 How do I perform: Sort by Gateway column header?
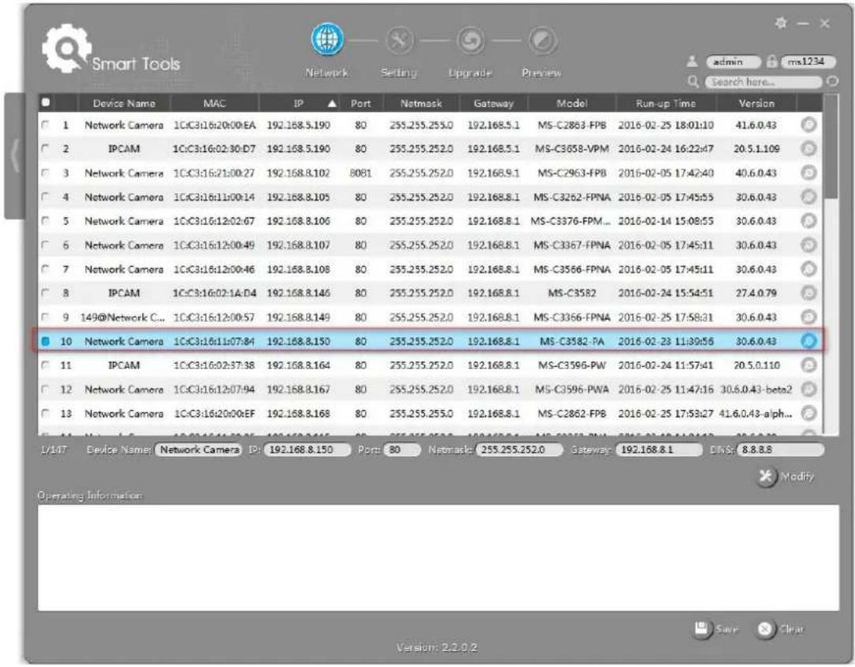[494, 103]
